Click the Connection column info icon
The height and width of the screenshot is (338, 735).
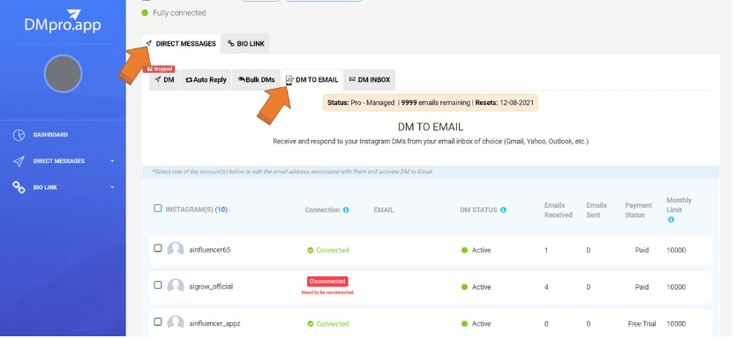tap(346, 209)
